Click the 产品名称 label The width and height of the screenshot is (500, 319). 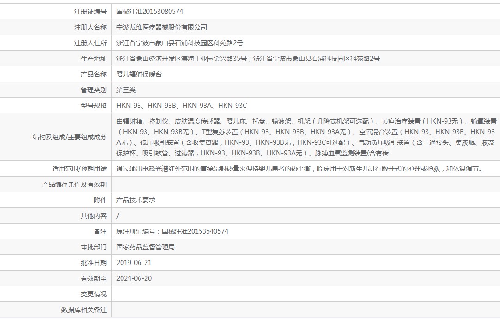tap(93, 74)
